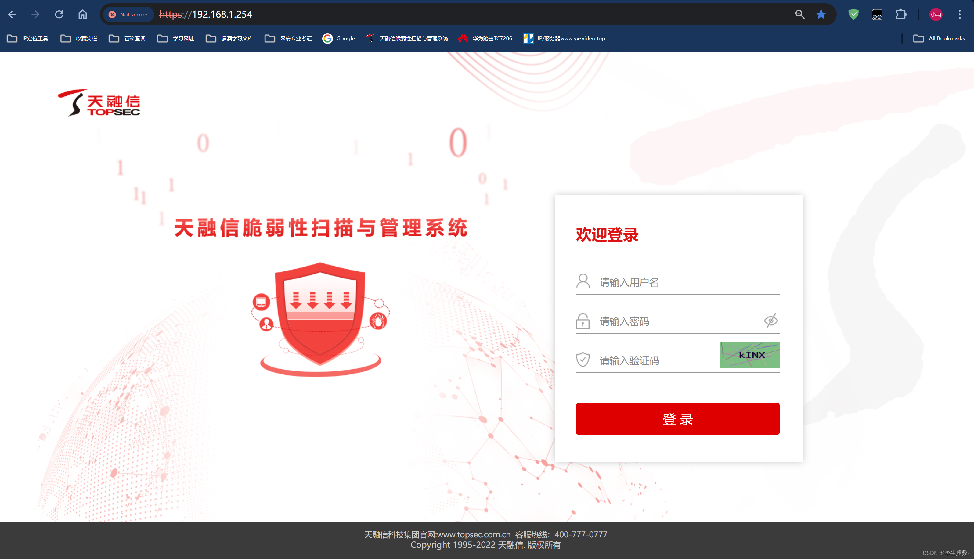
Task: Click the title 天融信脆弱性扫描与管理系统
Action: tap(321, 228)
